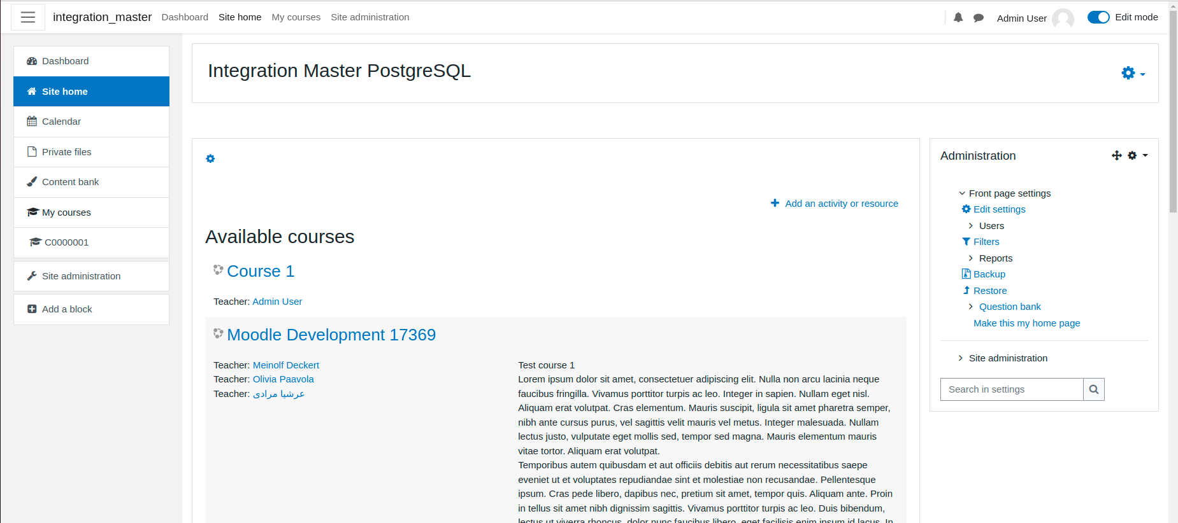Open the Administration block gear actions menu
1178x523 pixels.
tap(1137, 155)
